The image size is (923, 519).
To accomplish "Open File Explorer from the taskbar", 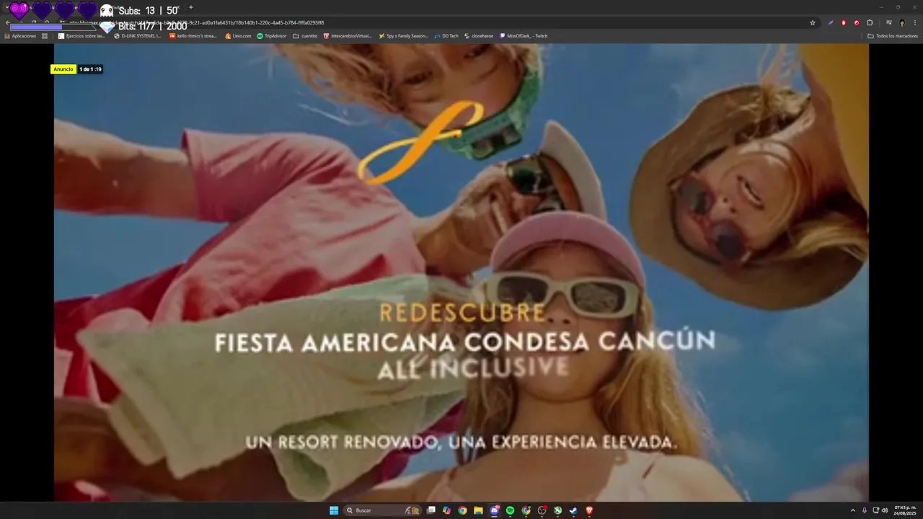I will (478, 510).
